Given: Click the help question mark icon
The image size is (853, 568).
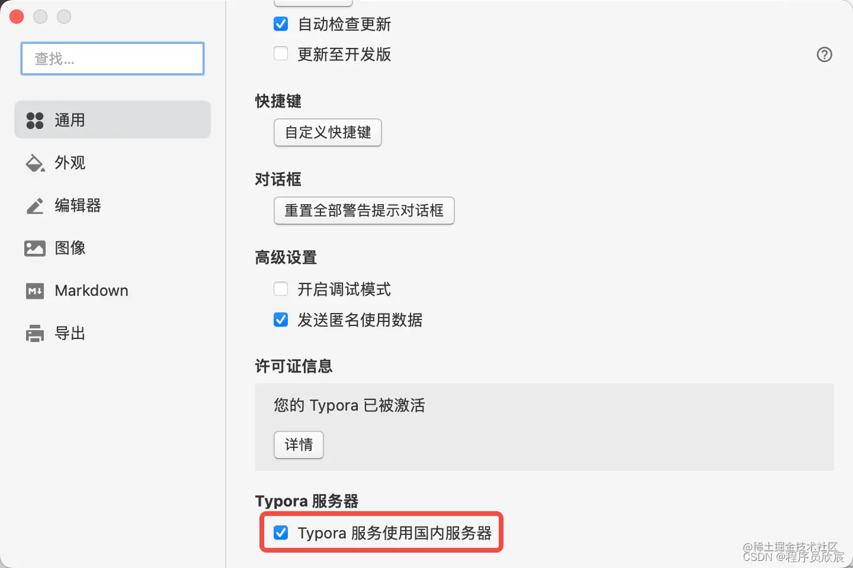Looking at the screenshot, I should tap(825, 54).
